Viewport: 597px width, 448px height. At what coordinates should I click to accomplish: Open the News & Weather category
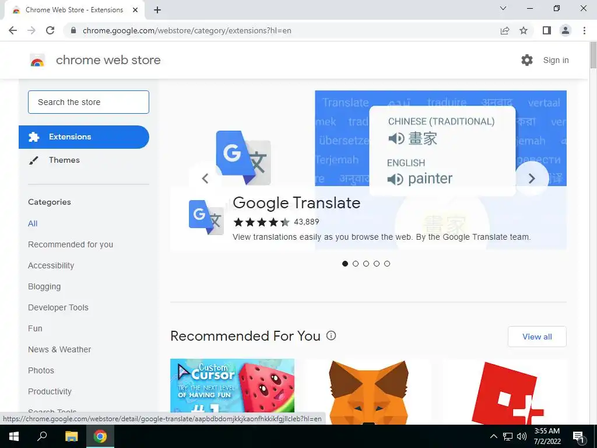pos(59,349)
